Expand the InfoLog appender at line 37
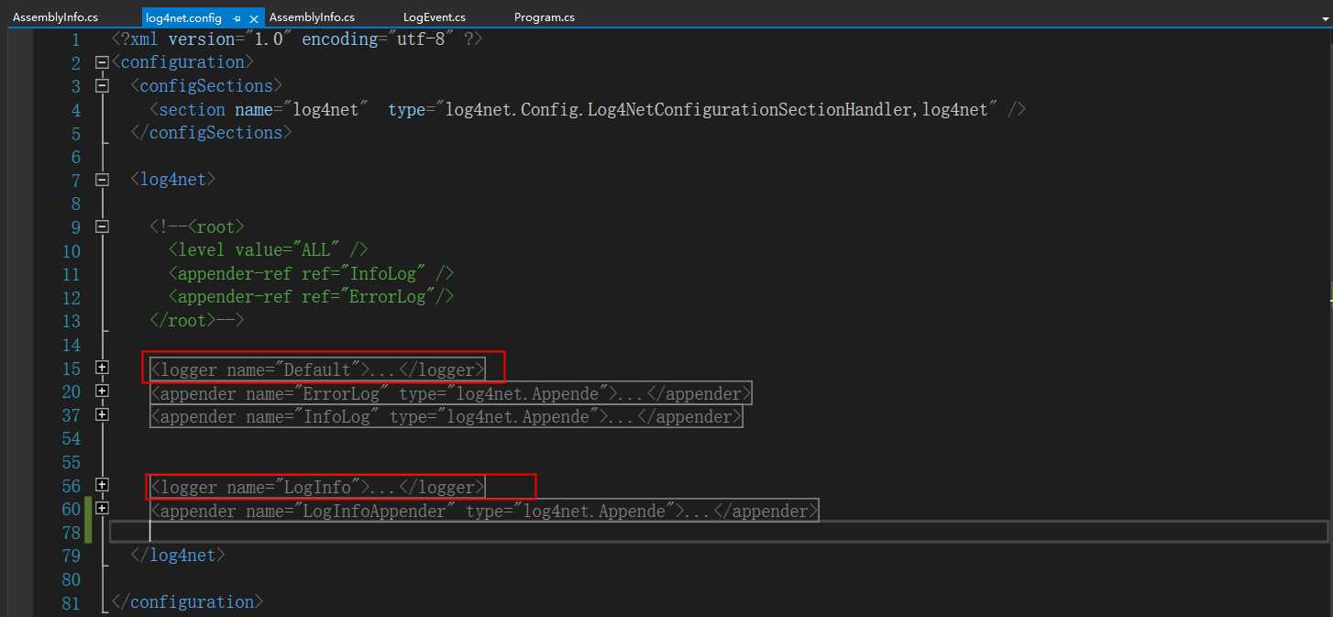Image resolution: width=1333 pixels, height=617 pixels. click(102, 414)
